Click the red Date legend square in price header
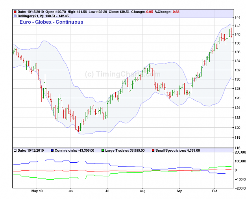Image resolution: width=246 pixels, height=199 pixels. click(15, 12)
